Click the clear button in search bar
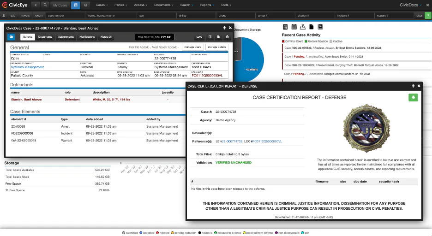The image size is (432, 236). pyautogui.click(x=419, y=16)
